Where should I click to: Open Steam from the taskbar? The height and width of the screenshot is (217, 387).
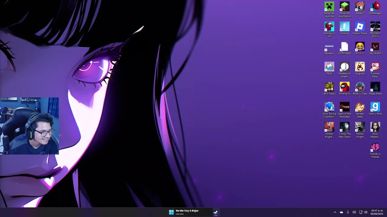pos(216,212)
